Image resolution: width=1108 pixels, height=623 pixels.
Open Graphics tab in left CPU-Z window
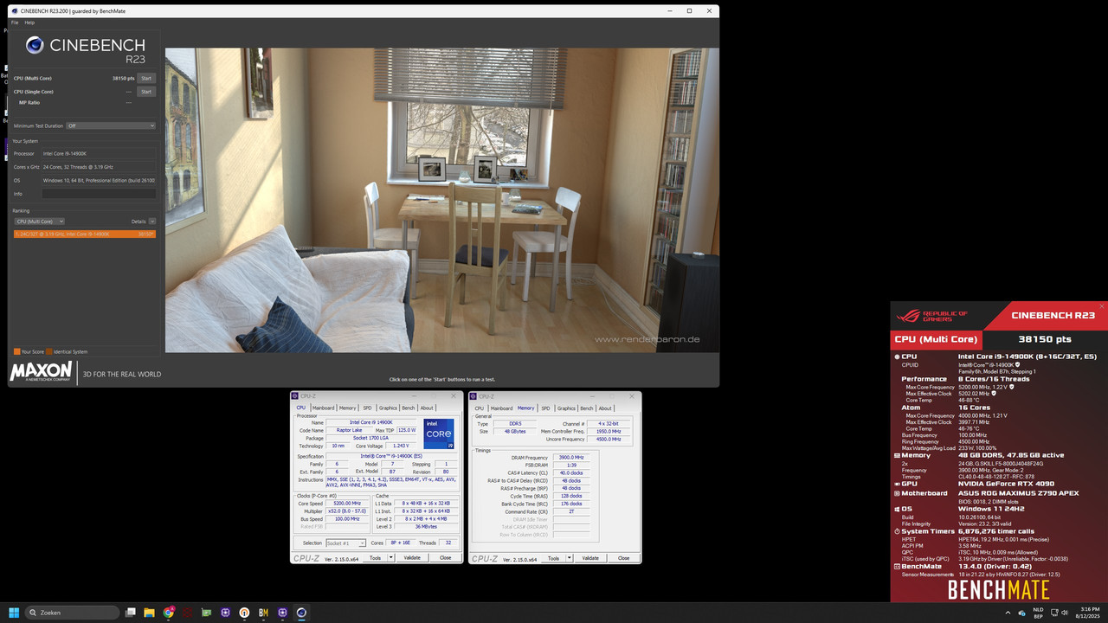click(388, 408)
